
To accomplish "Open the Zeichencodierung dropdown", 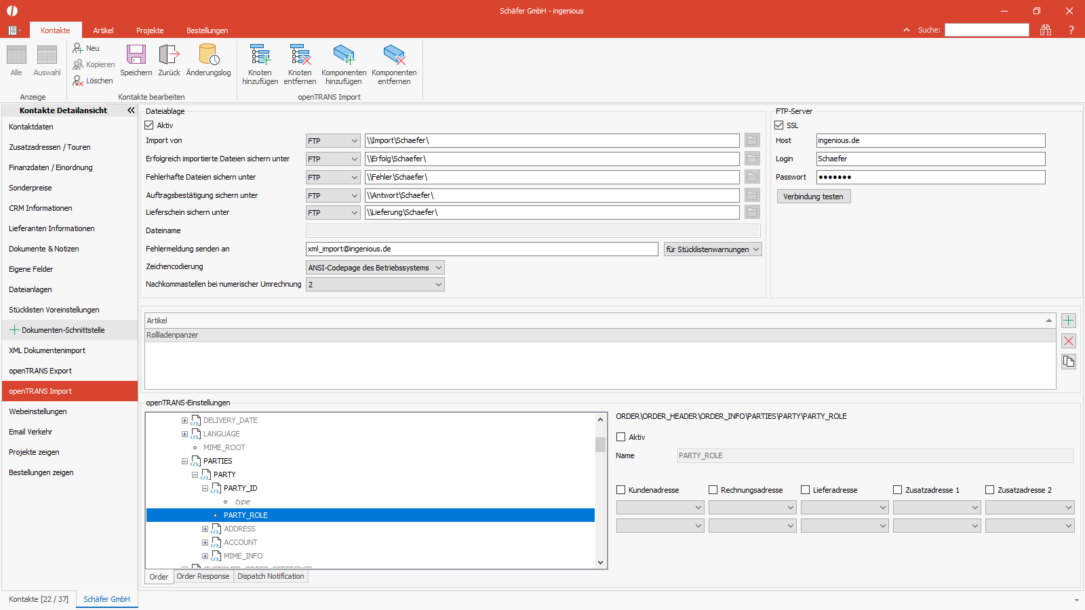I will click(x=375, y=268).
